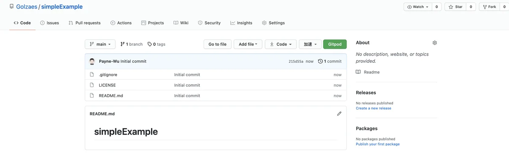This screenshot has height=154, width=509.
Task: Click the About section gear icon
Action: pyautogui.click(x=434, y=43)
